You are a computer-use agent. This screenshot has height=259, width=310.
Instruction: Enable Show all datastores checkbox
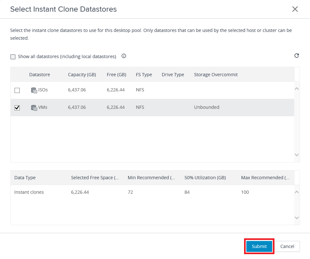click(x=13, y=57)
